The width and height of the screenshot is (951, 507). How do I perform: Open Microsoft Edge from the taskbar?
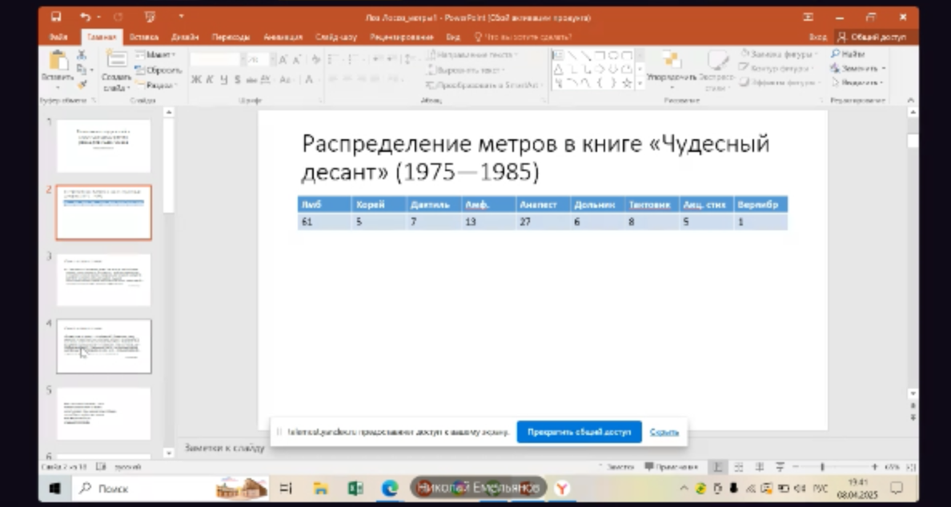(x=389, y=489)
